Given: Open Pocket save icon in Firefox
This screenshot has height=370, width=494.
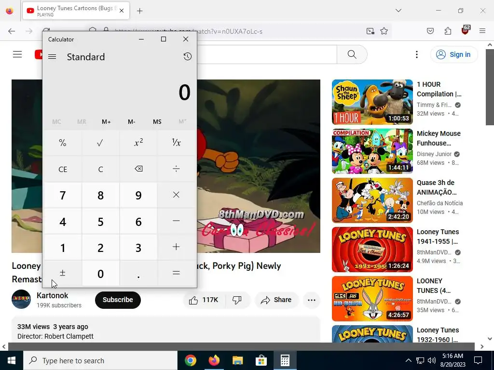Looking at the screenshot, I should pyautogui.click(x=430, y=31).
